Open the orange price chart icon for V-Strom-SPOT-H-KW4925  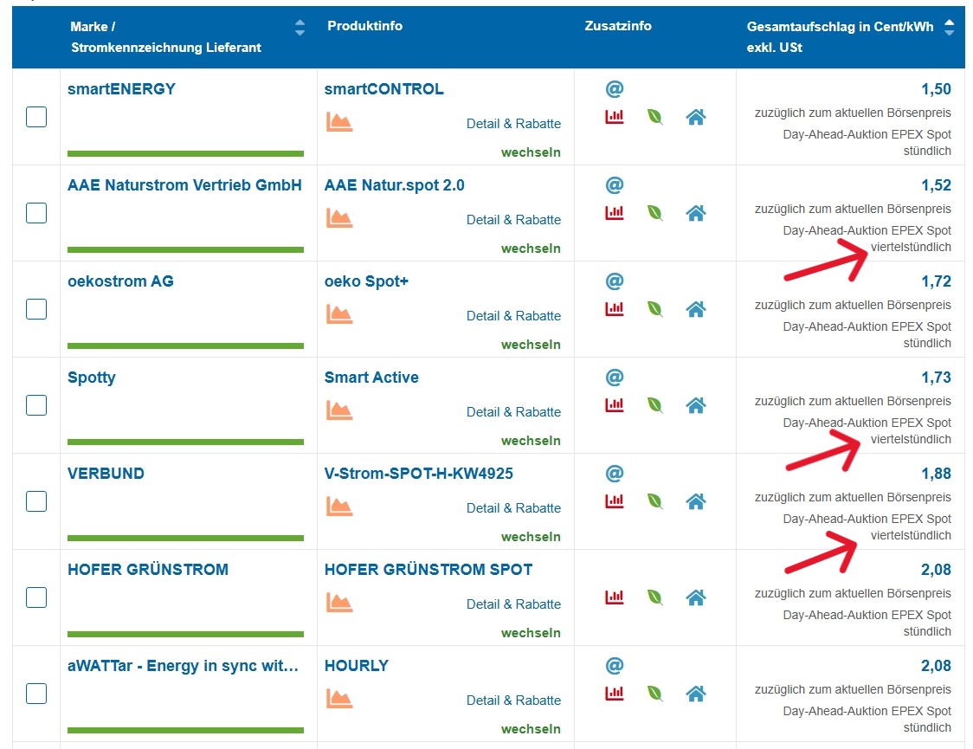point(338,507)
